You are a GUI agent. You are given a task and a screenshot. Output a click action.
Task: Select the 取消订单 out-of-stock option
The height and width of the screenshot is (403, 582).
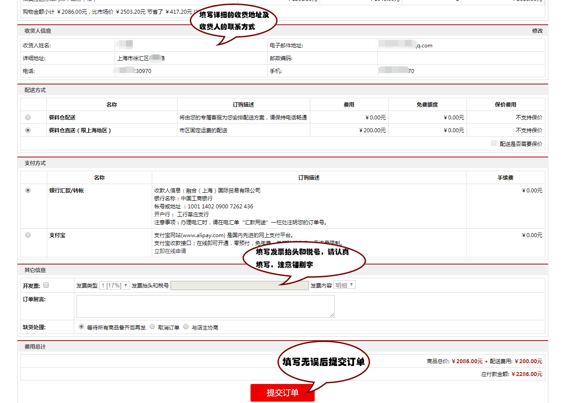pyautogui.click(x=152, y=327)
